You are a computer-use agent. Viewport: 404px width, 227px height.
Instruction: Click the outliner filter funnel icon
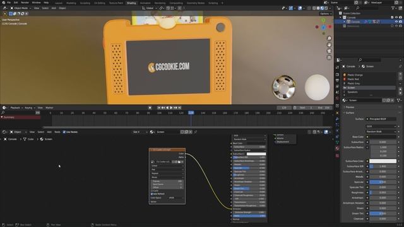[393, 8]
